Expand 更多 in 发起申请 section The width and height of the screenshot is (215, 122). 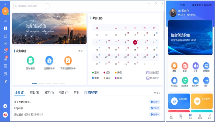(81, 51)
